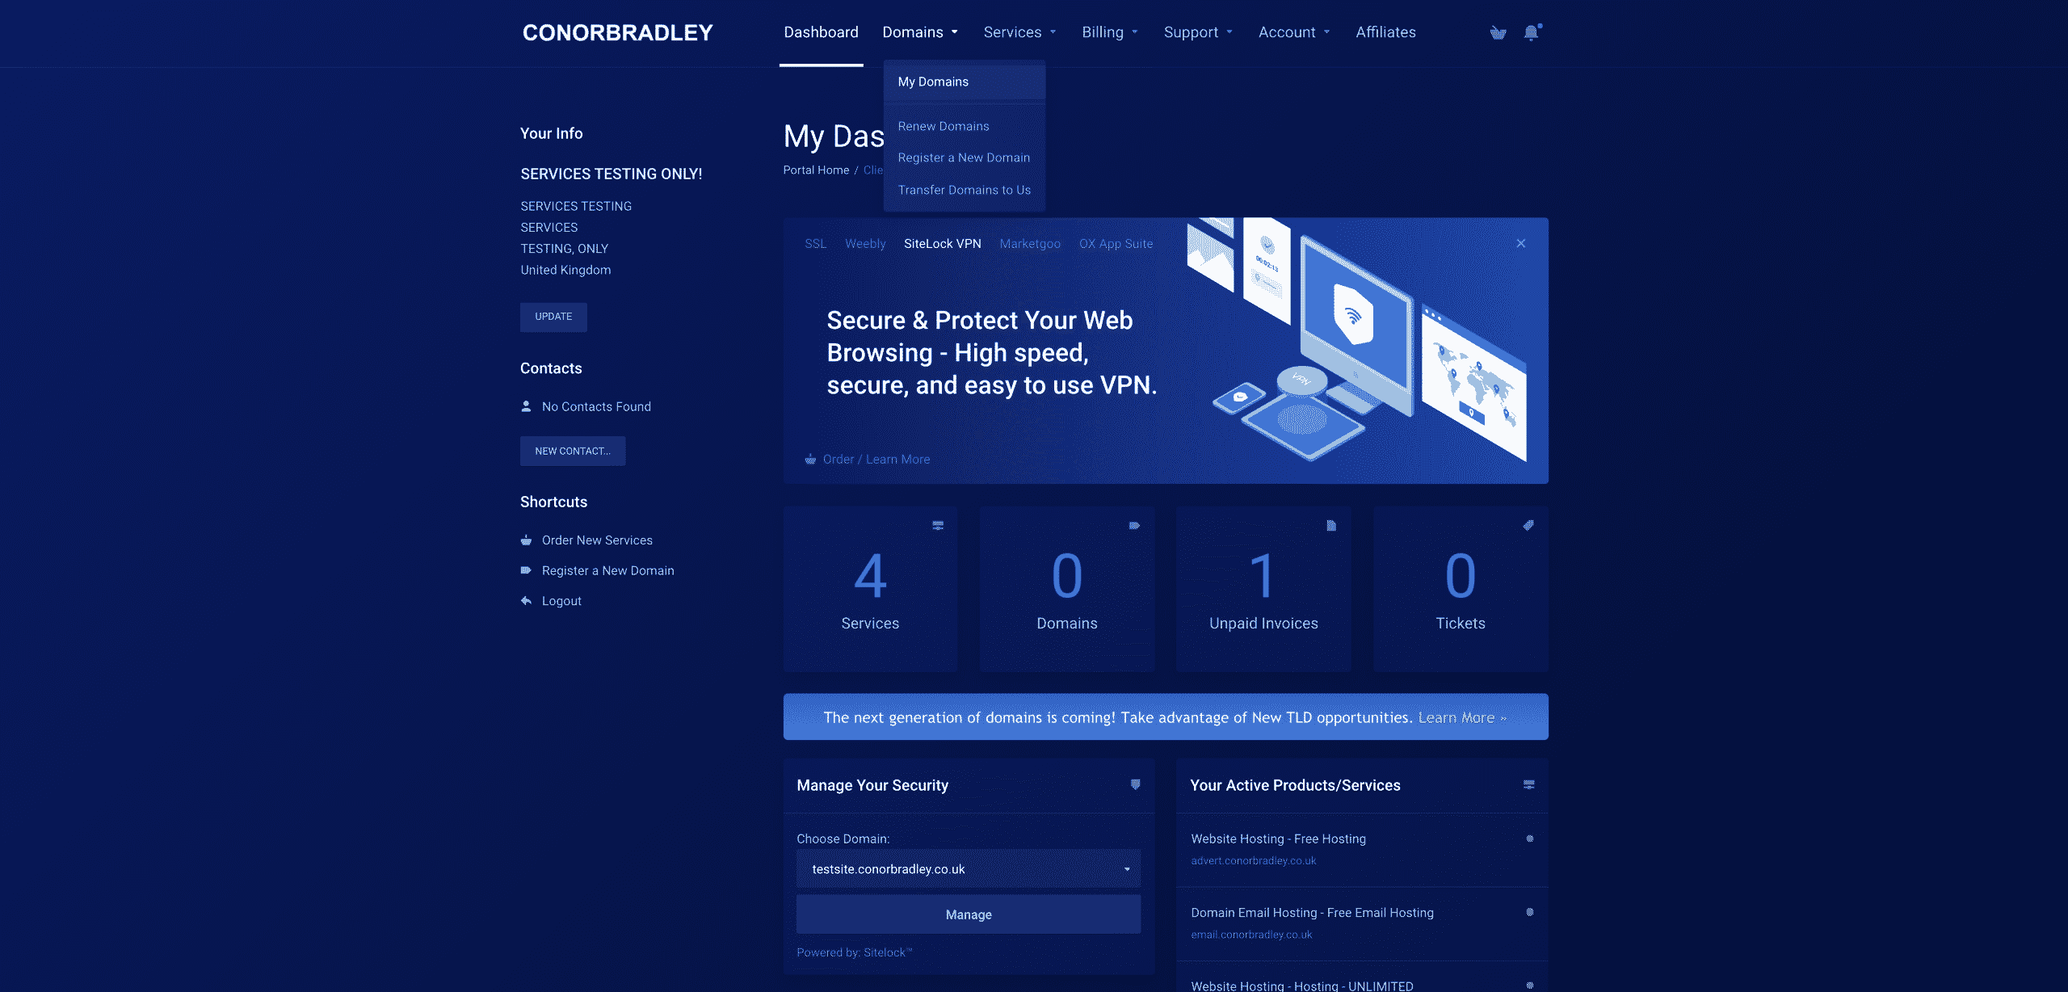Click the UPDATE button under Your Info
The height and width of the screenshot is (992, 2068).
[553, 317]
